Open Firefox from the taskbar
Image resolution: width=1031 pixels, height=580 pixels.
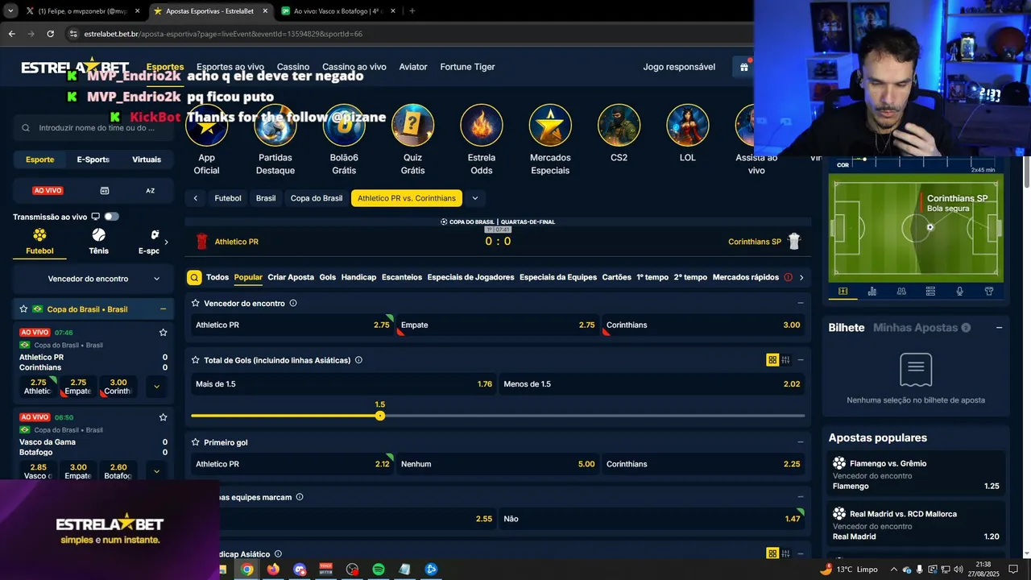(273, 570)
